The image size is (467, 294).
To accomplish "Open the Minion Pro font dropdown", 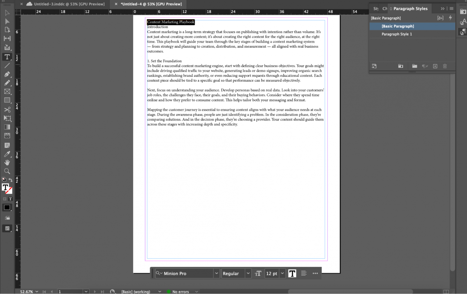I will (216, 273).
